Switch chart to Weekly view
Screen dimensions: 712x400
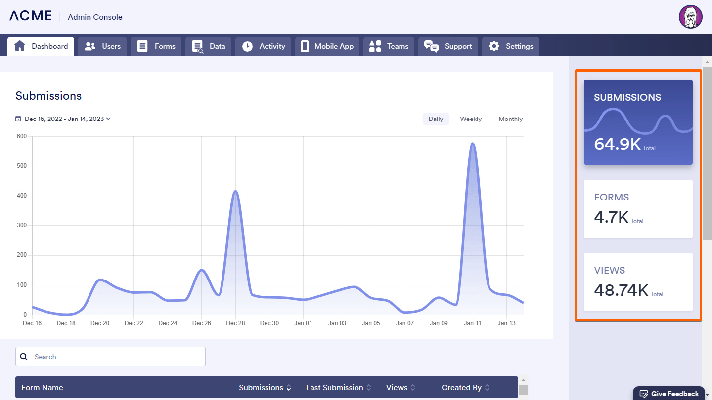coord(470,119)
